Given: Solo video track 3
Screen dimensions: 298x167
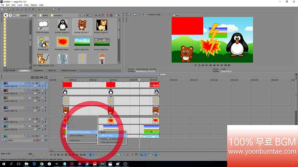Looking at the screenshot, I should (x=46, y=98).
